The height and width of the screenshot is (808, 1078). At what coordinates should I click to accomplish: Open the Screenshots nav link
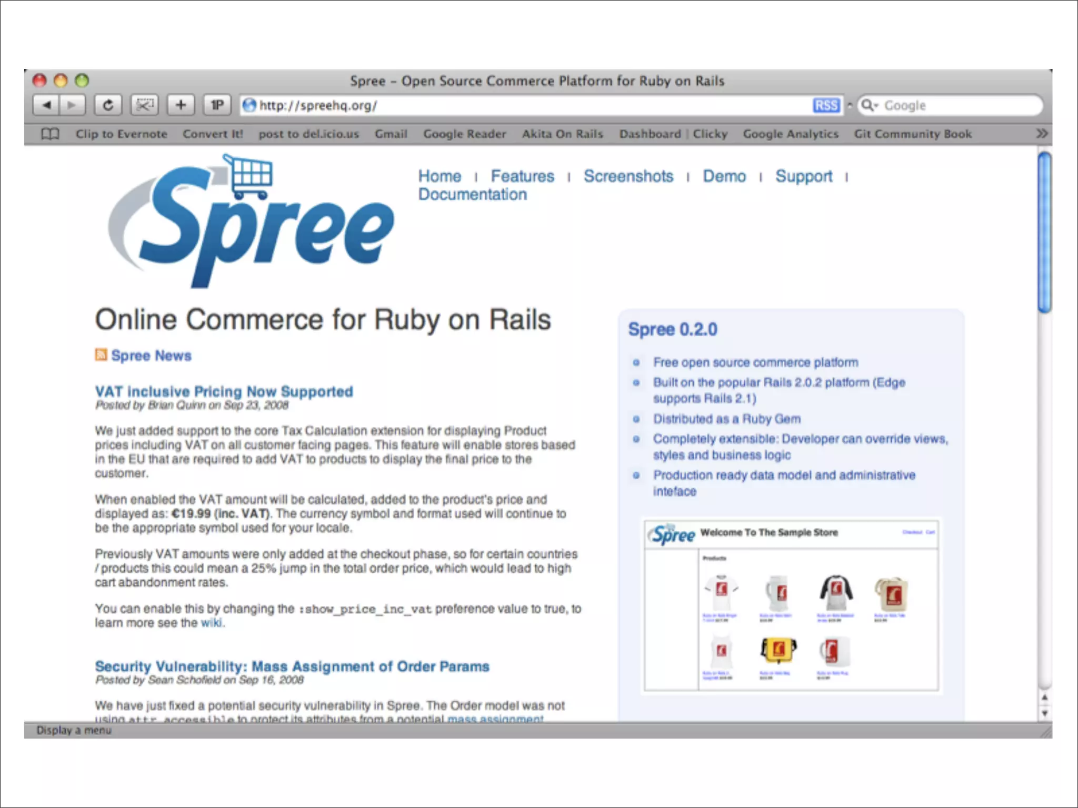[628, 176]
